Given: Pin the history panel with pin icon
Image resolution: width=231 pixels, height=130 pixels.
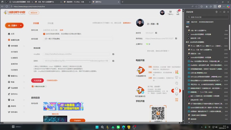Looking at the screenshot, I should (224, 12).
